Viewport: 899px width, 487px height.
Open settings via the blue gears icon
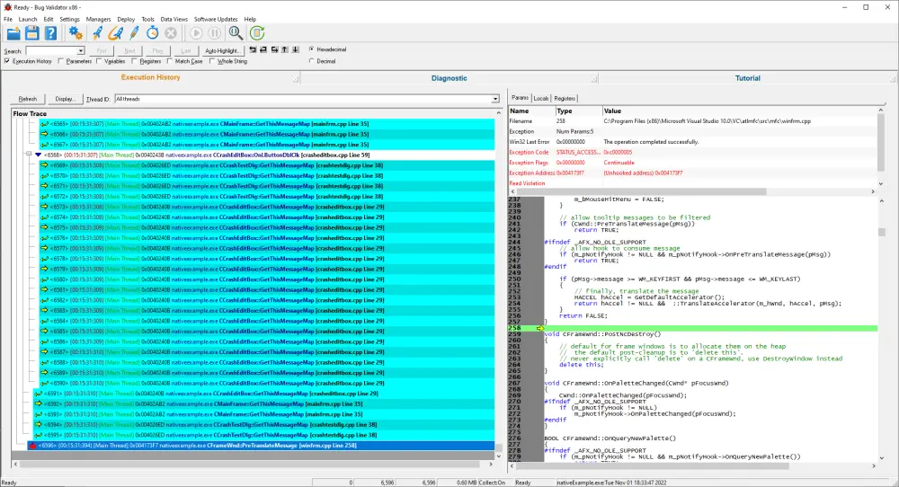click(76, 33)
